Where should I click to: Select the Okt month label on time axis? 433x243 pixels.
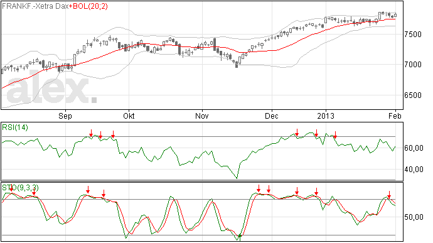pyautogui.click(x=129, y=116)
